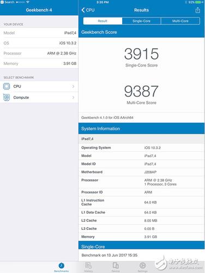Screen dimensions: 205x273
Task: Tap the Motherboard J208AP value
Action: point(150,172)
